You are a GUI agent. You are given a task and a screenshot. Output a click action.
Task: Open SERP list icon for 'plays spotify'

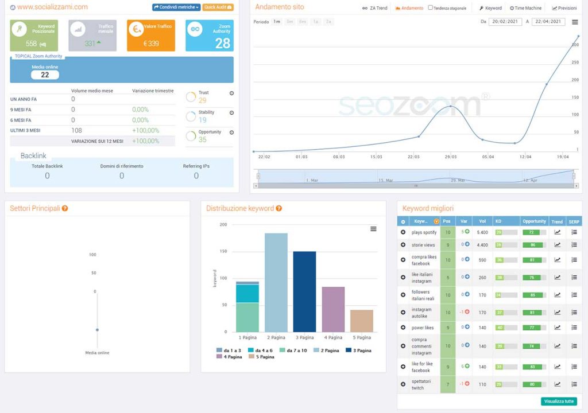574,232
